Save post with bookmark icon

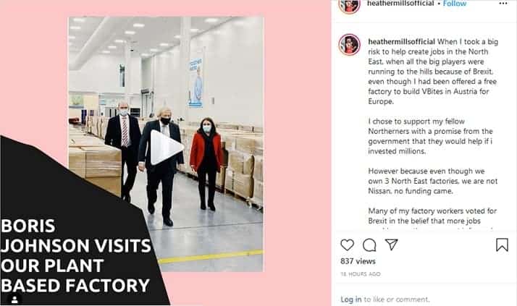(502, 245)
